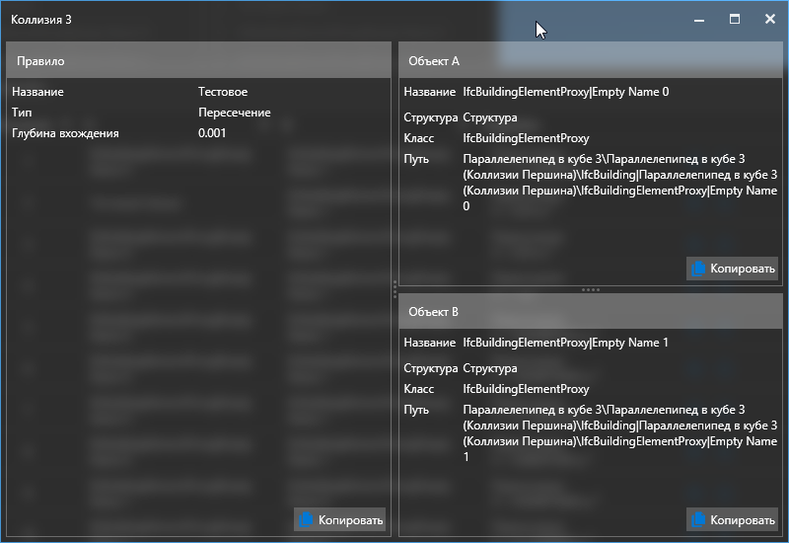
Task: Click the penetration depth value 0.001
Action: (212, 133)
